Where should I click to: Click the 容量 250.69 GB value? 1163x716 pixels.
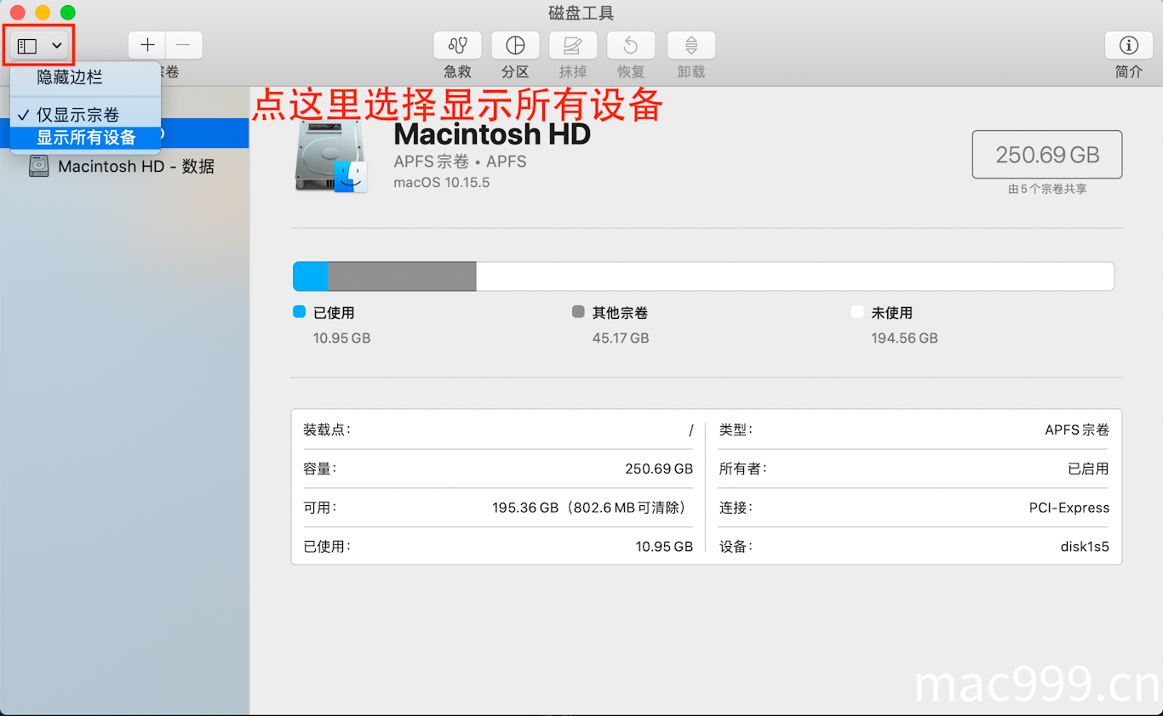[659, 469]
